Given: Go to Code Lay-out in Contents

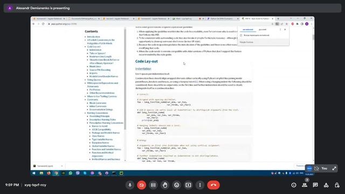Looking at the screenshot, I should click(x=94, y=47).
